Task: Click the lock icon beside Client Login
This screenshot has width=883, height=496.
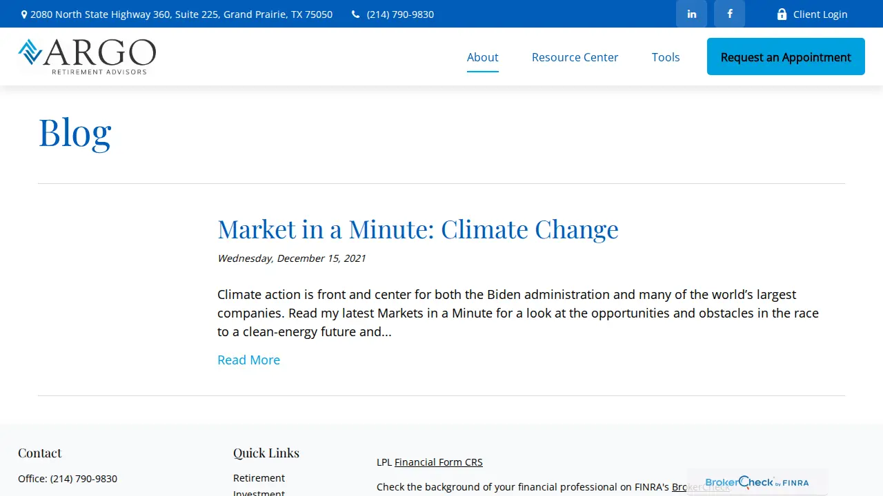Action: [x=782, y=14]
